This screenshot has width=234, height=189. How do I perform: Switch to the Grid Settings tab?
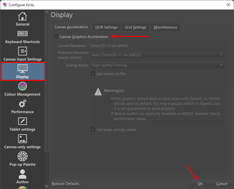[x=135, y=27]
